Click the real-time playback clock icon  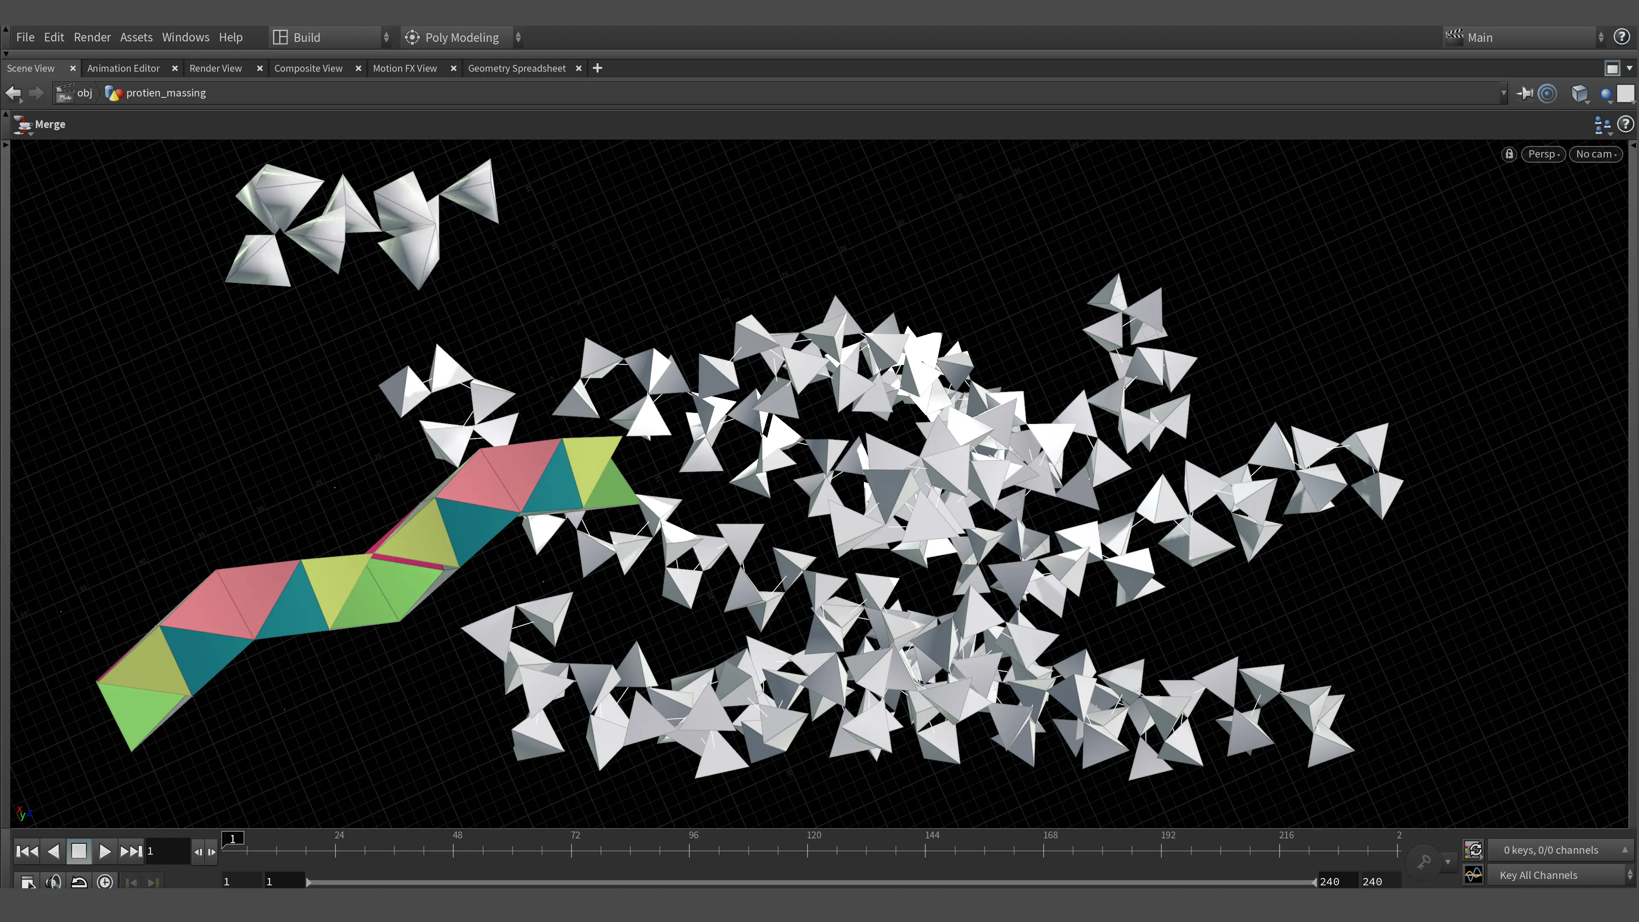(x=105, y=882)
